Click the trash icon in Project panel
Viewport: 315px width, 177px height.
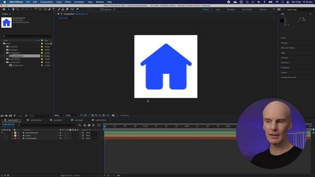(26, 116)
